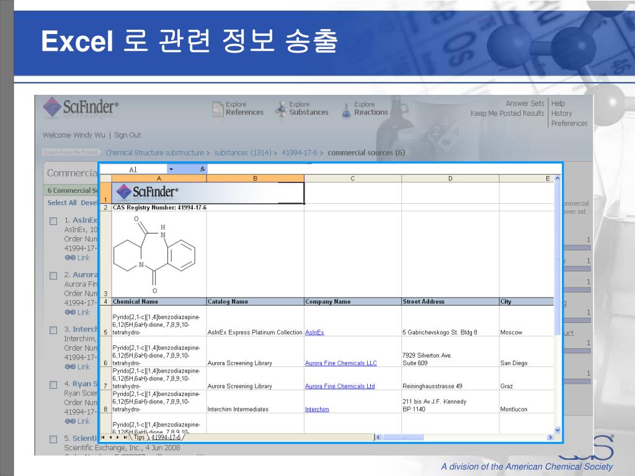Open Explore Reactions flask icon
Viewport: 635px width, 476px height.
[x=346, y=110]
